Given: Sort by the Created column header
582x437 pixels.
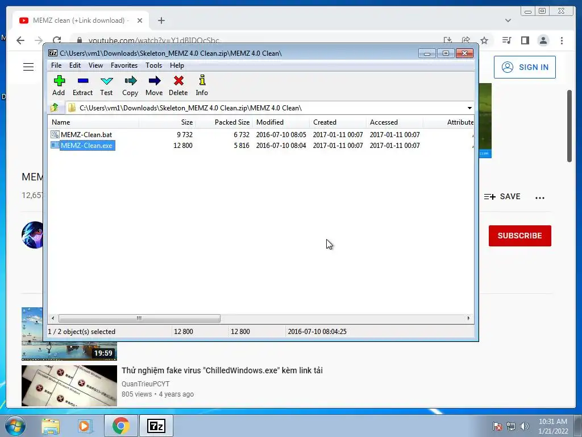Looking at the screenshot, I should coord(338,122).
